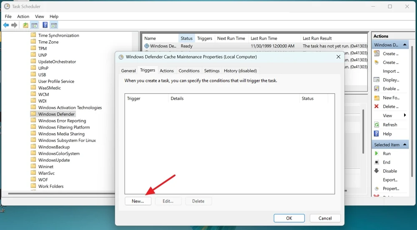Screen dimensions: 417x230
Task: Select Windows Subsystem For Linux folder
Action: coord(63,140)
